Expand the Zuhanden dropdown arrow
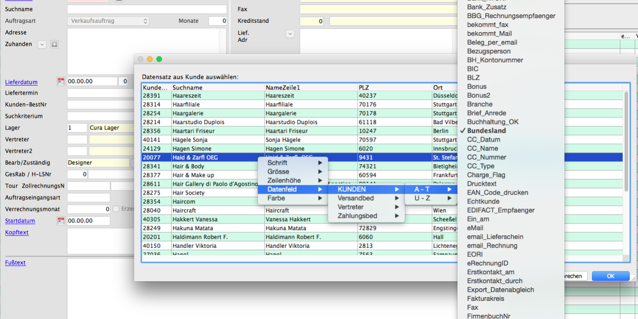 (42, 44)
